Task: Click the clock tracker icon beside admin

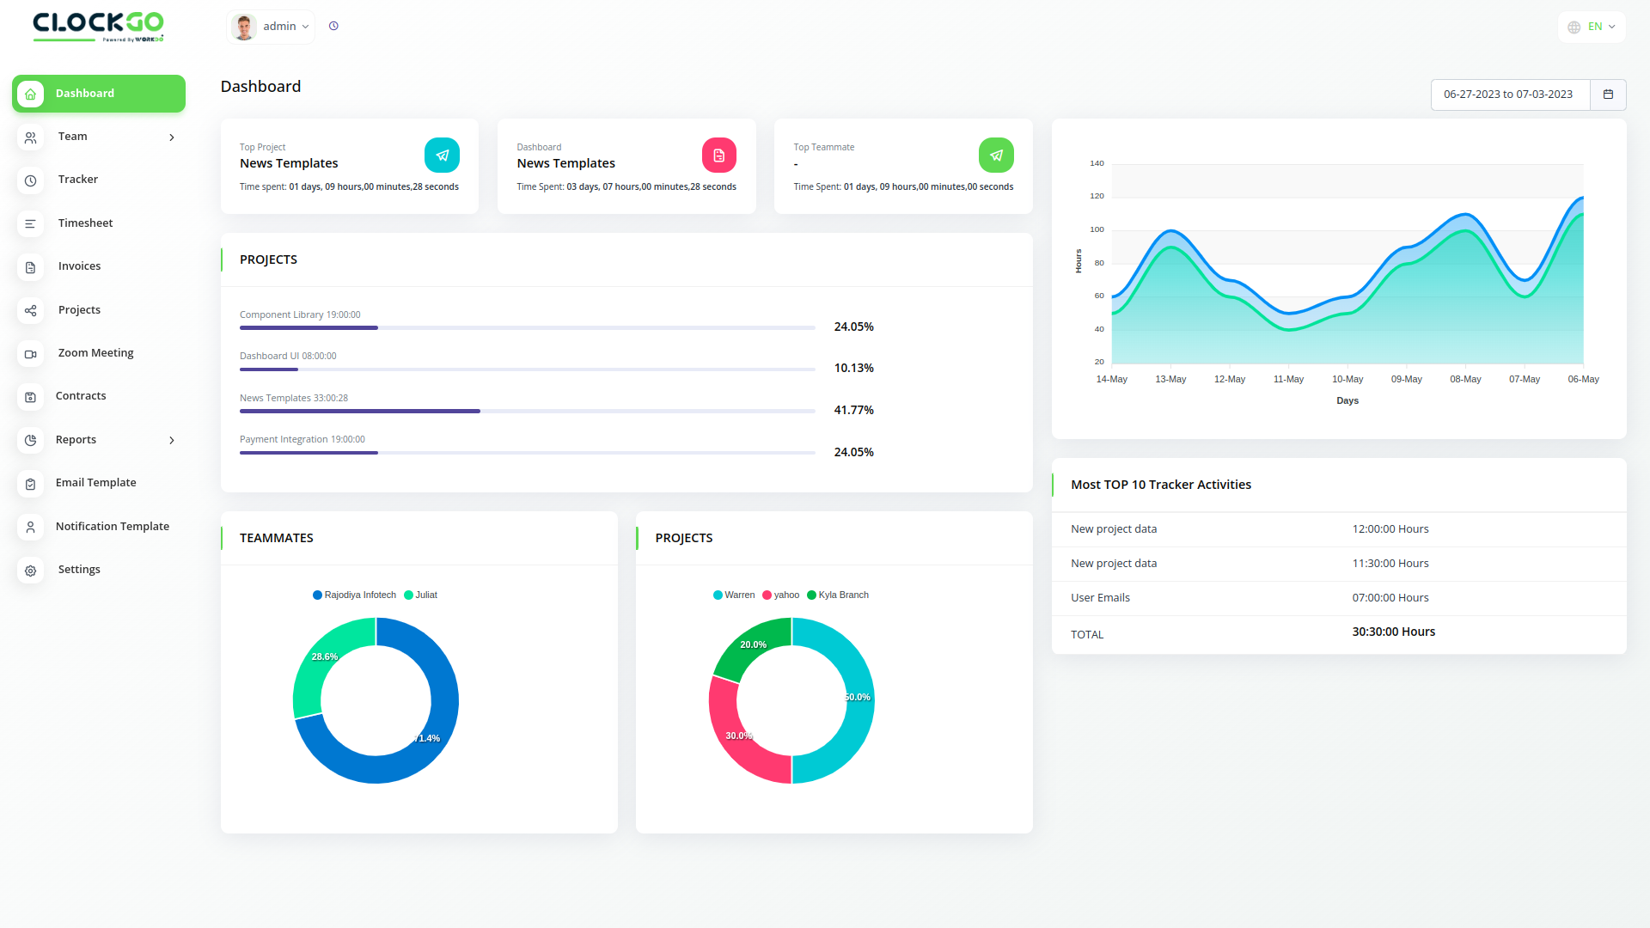Action: point(333,26)
